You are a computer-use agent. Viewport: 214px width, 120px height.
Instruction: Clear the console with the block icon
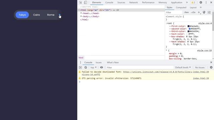86,67
